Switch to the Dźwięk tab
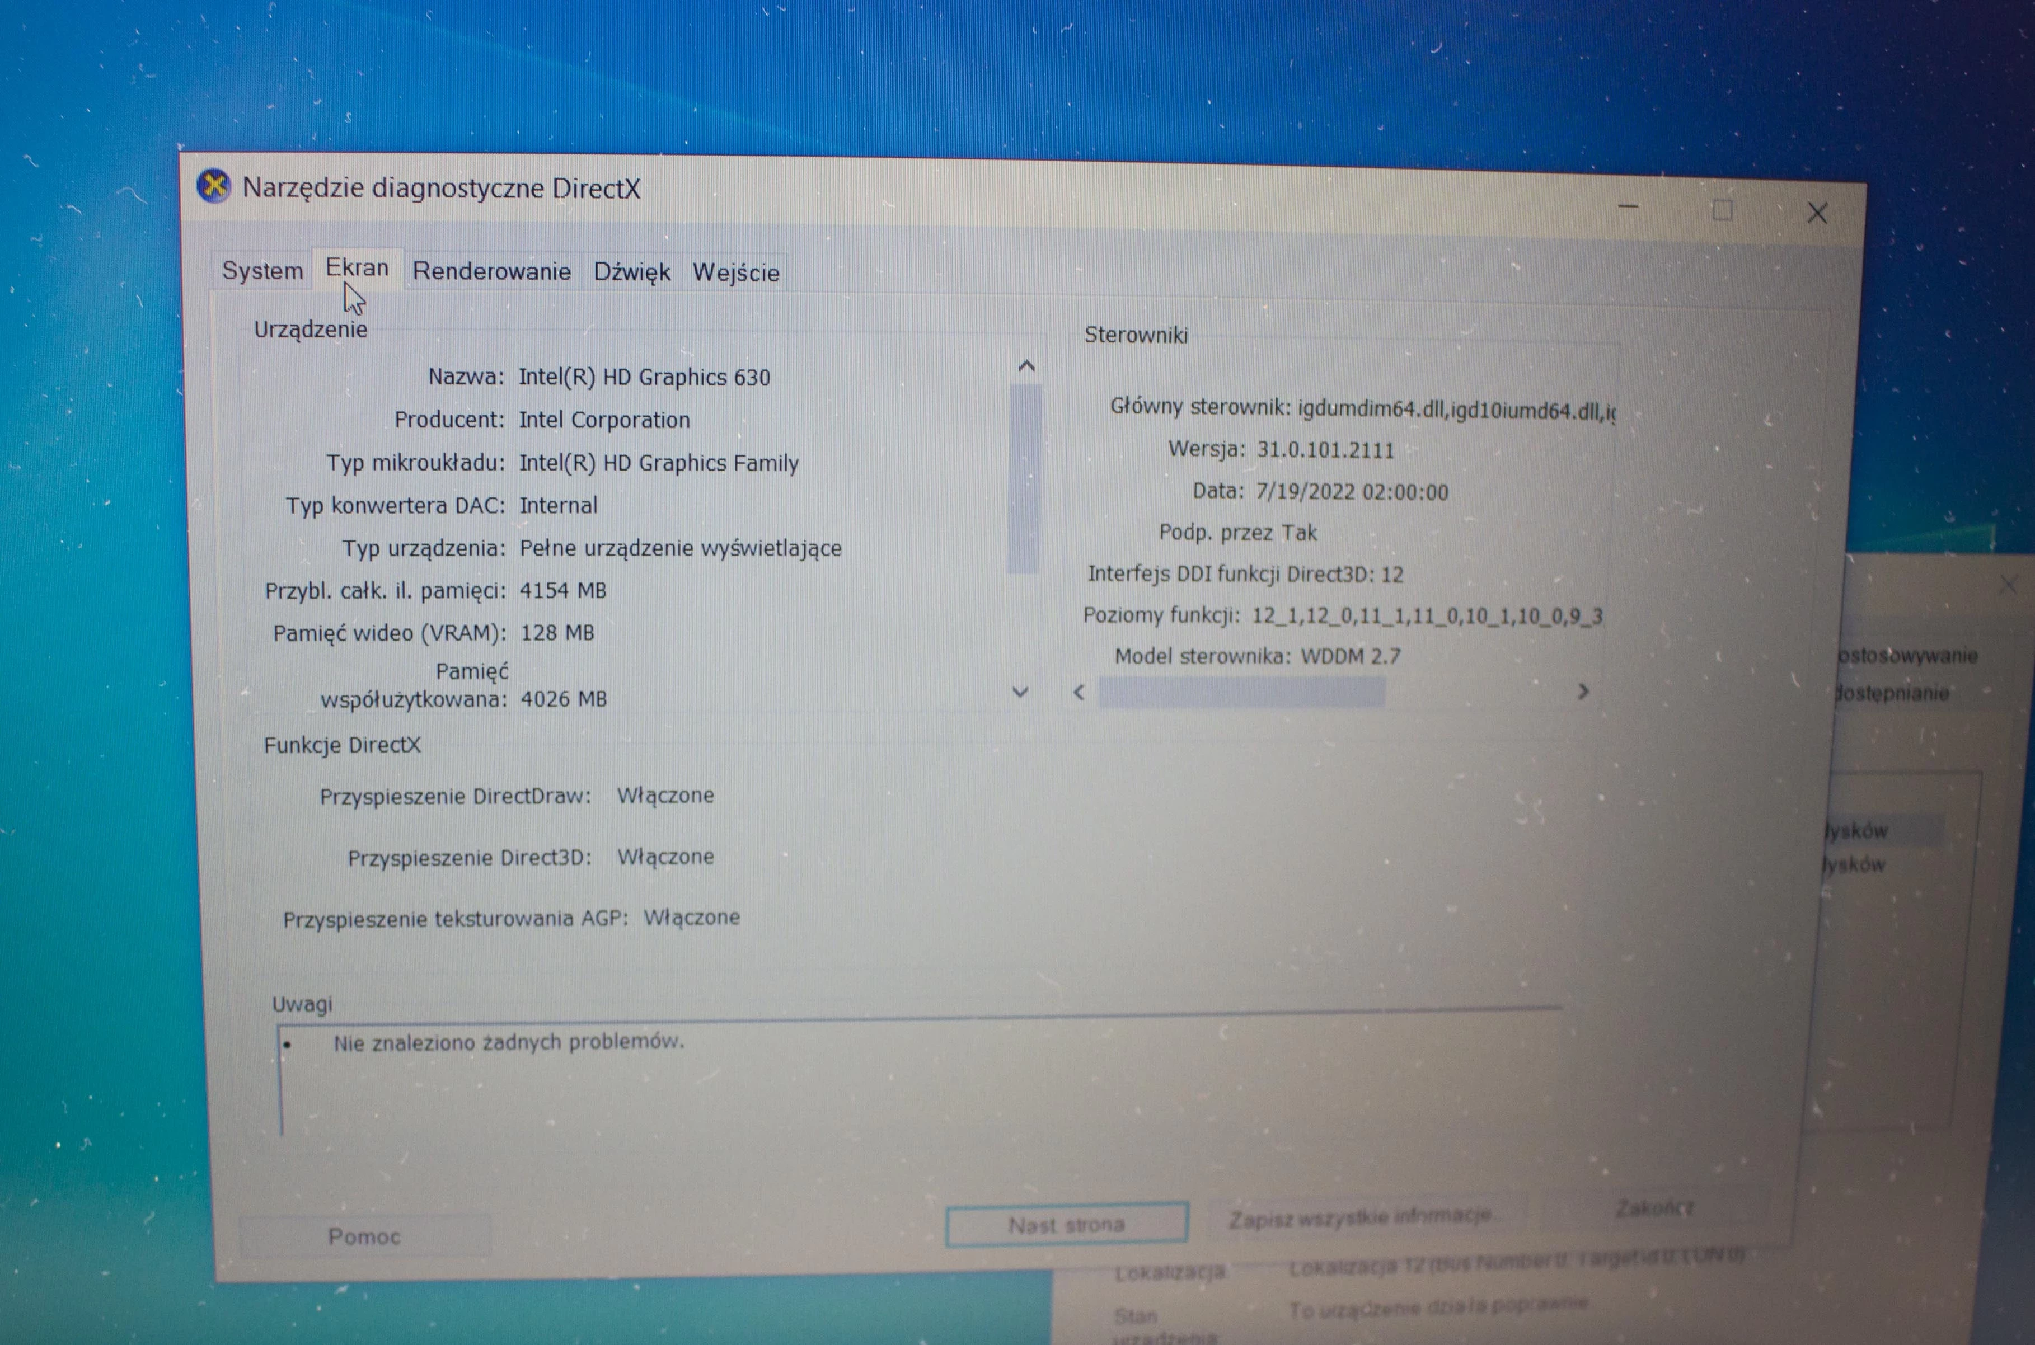This screenshot has width=2035, height=1345. pos(631,272)
